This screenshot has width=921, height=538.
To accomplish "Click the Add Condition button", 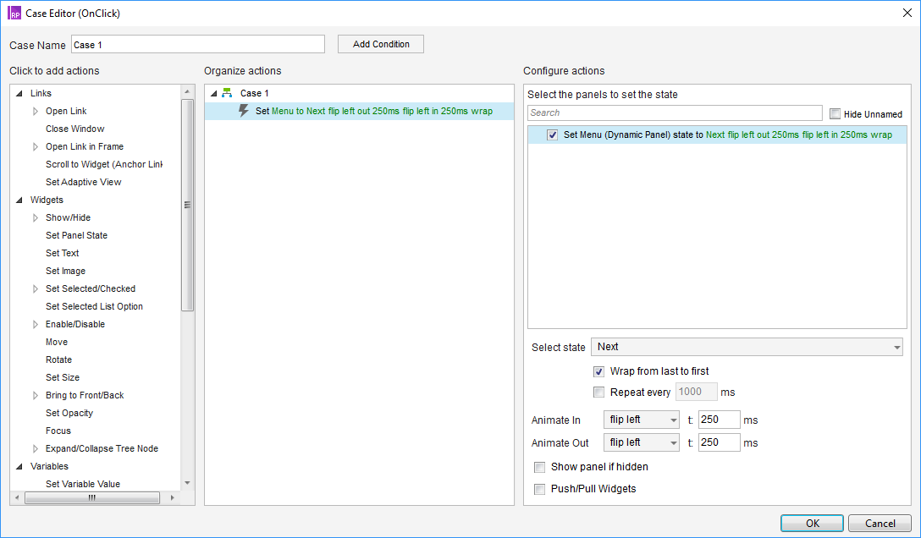I will [380, 43].
